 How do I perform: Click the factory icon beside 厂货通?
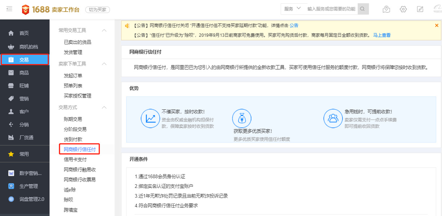[x=11, y=138]
